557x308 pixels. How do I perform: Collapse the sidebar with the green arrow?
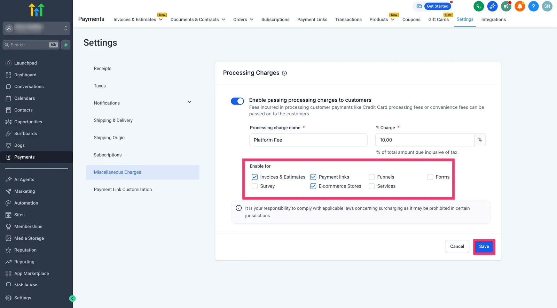(x=72, y=298)
